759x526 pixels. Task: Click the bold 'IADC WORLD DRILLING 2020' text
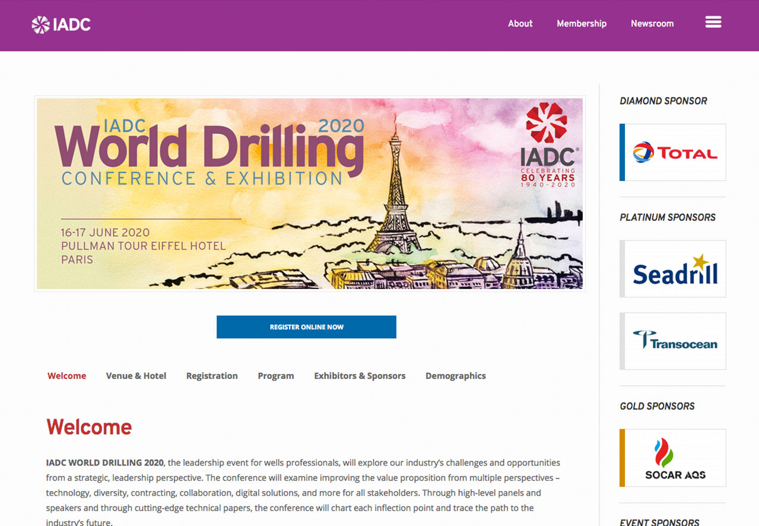(x=105, y=462)
